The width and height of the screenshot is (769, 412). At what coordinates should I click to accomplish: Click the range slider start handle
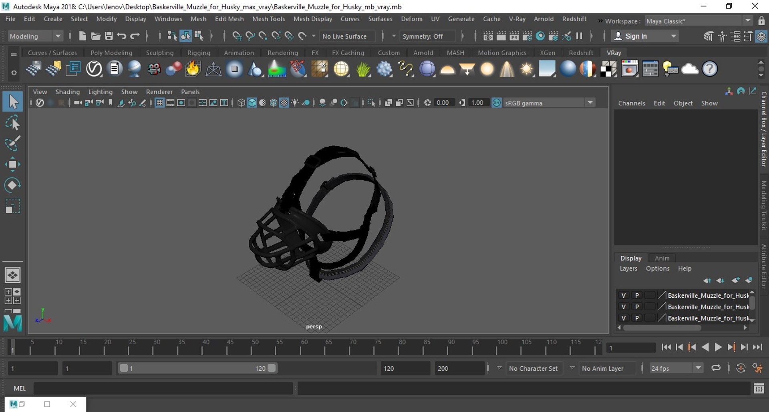click(x=124, y=368)
